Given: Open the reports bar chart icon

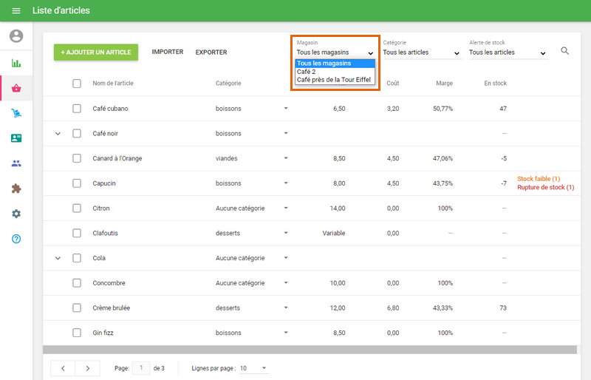Looking at the screenshot, I should coord(16,63).
